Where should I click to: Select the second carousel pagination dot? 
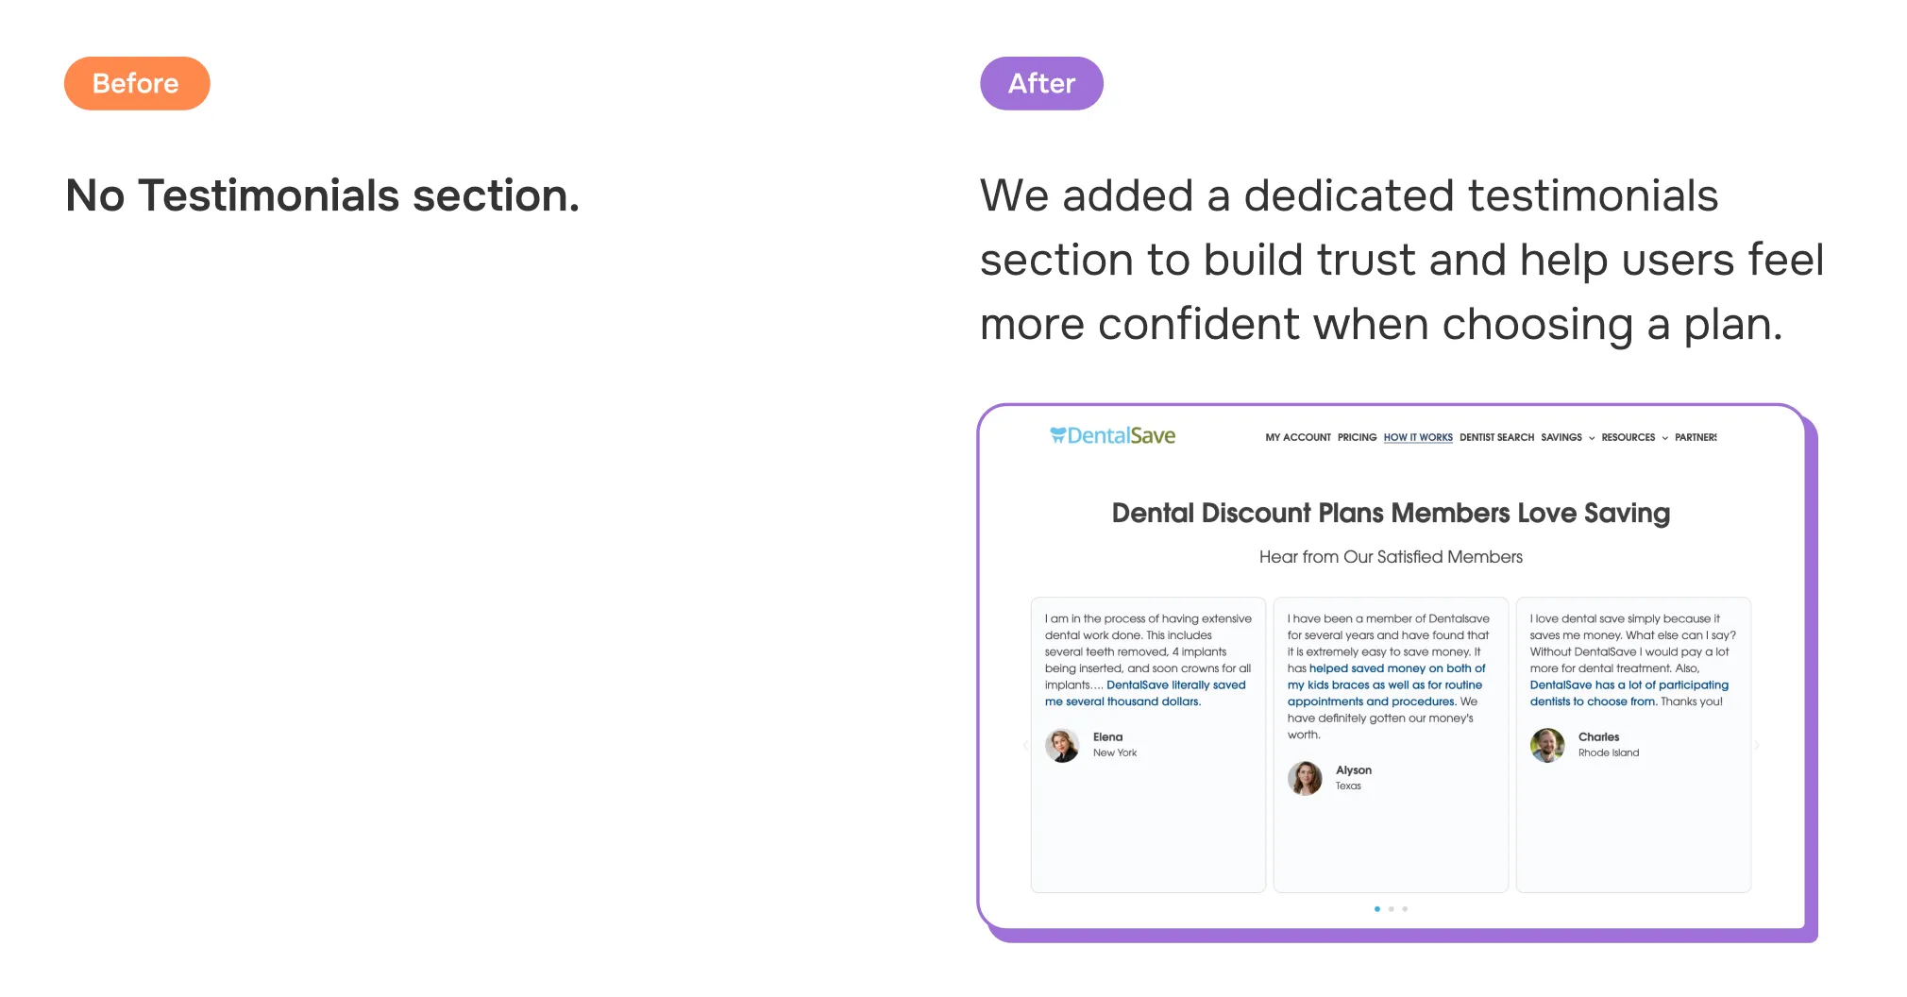point(1391,909)
